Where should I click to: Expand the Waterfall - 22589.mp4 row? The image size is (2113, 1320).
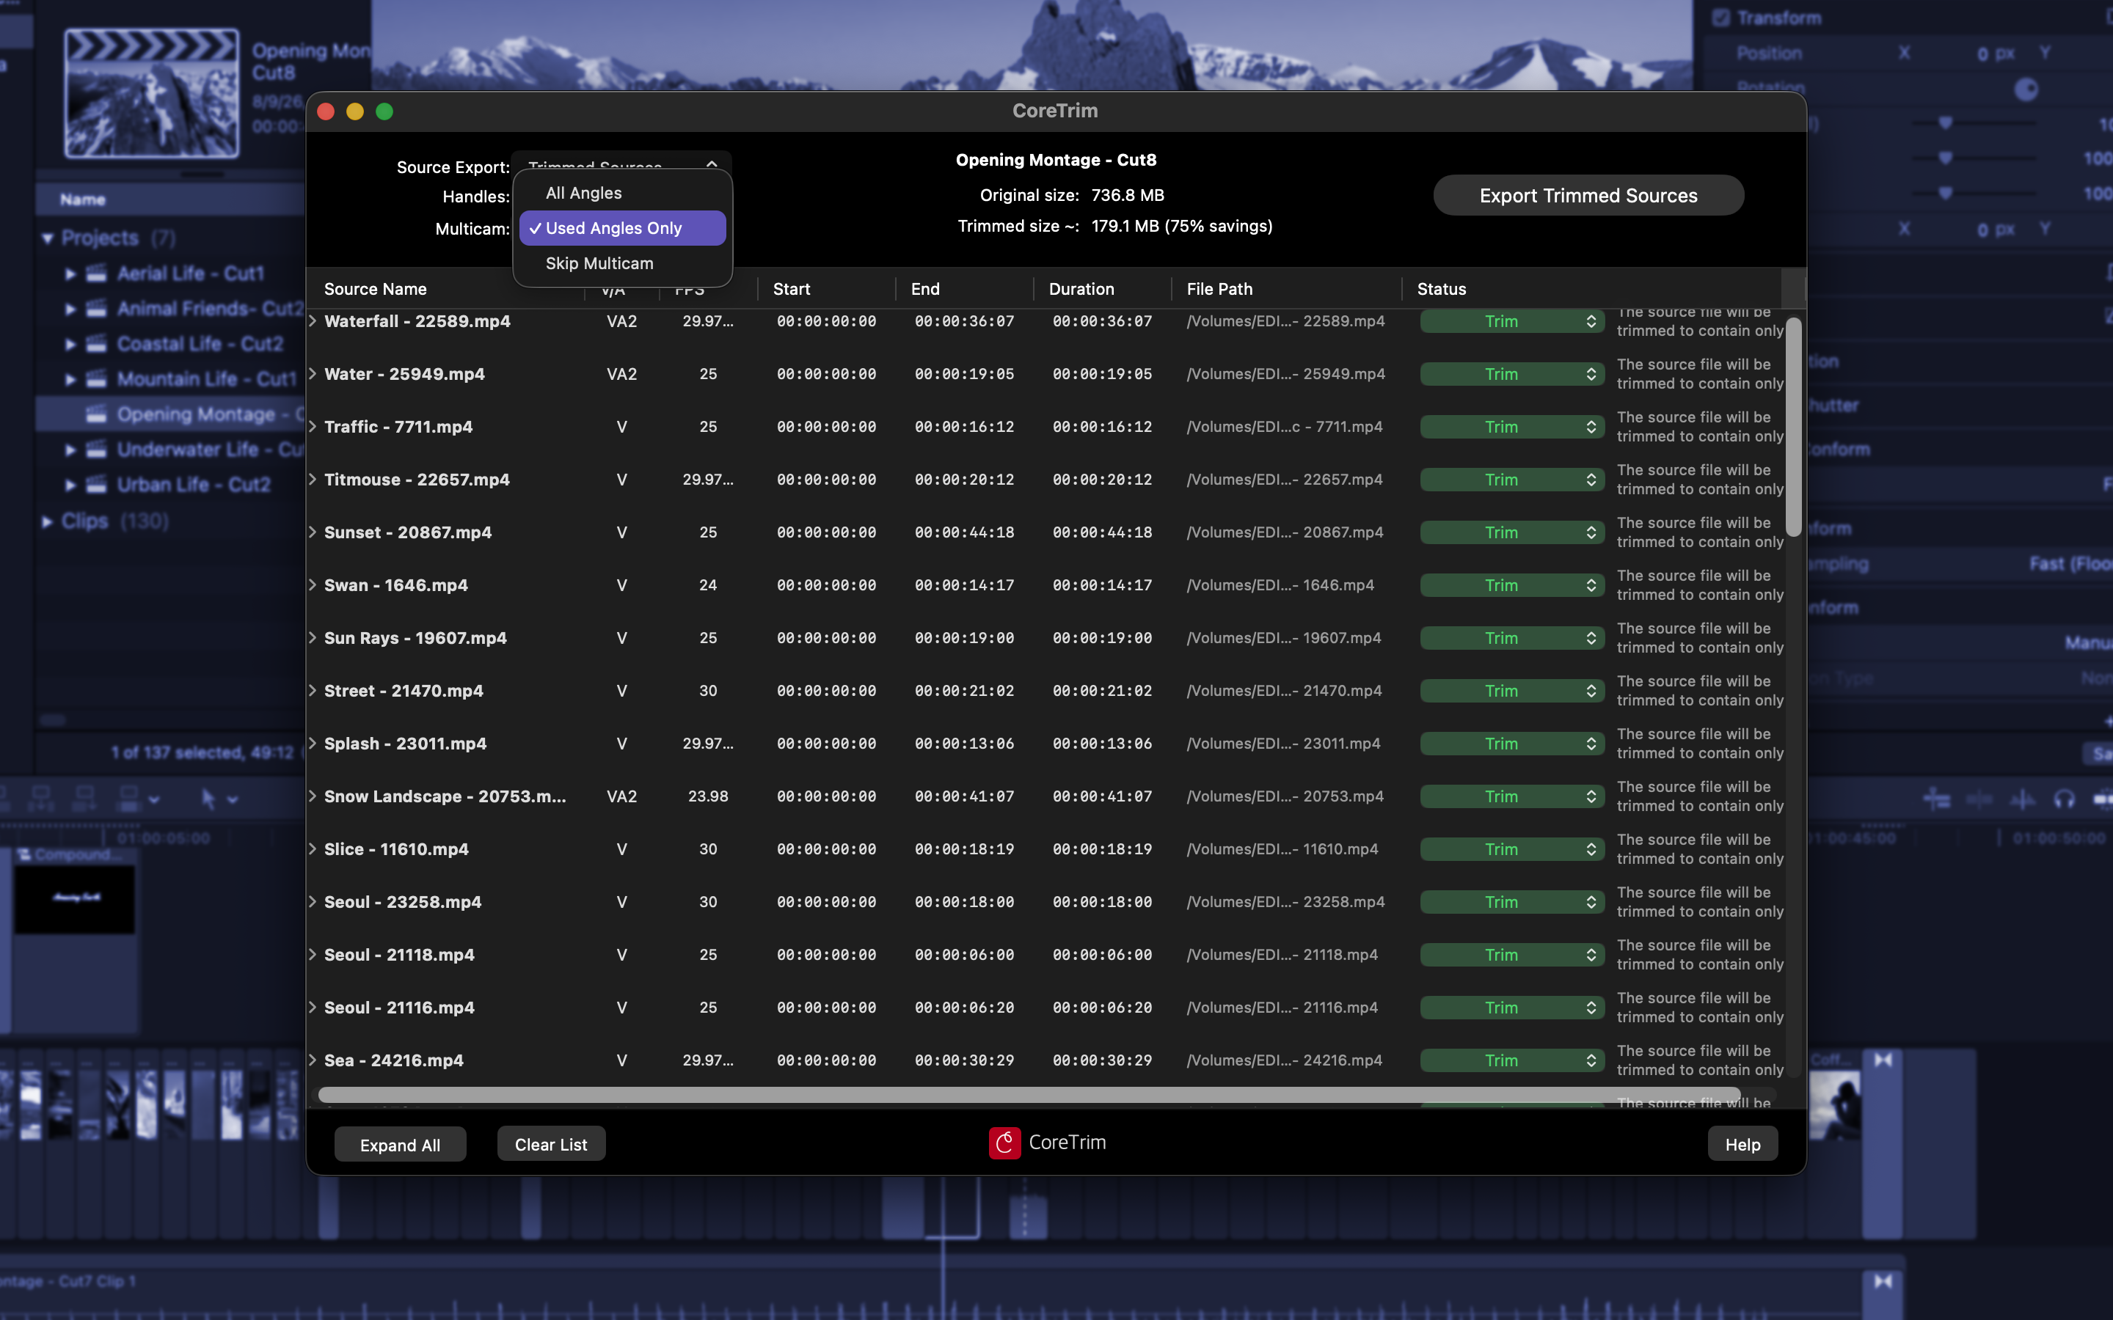point(313,321)
